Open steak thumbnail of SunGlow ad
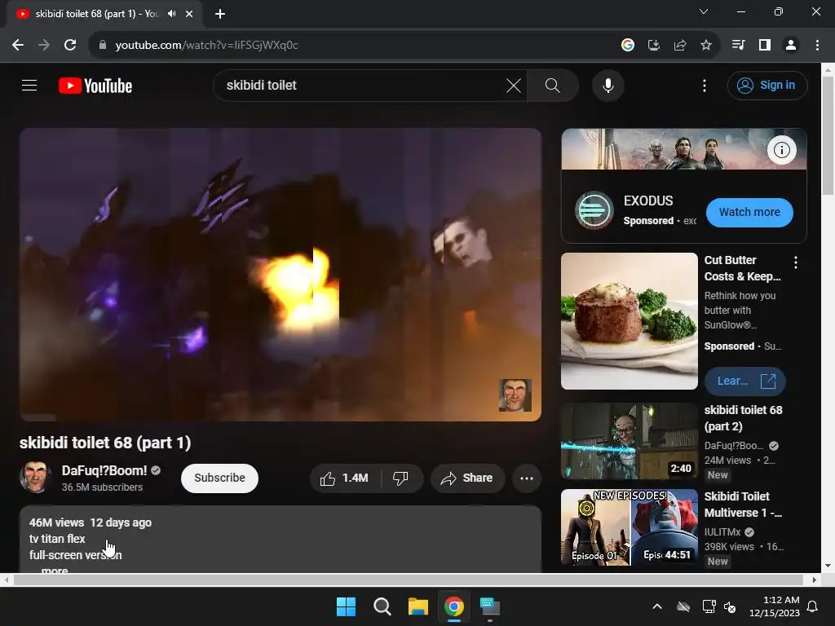The image size is (835, 626). click(x=629, y=321)
